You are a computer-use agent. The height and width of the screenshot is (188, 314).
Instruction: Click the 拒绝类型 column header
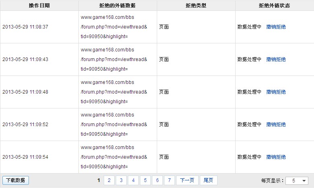(196, 6)
